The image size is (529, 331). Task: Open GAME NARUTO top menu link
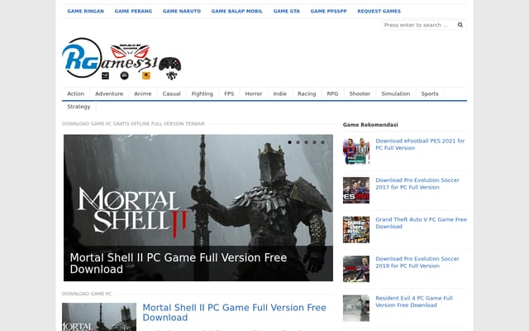click(x=182, y=11)
